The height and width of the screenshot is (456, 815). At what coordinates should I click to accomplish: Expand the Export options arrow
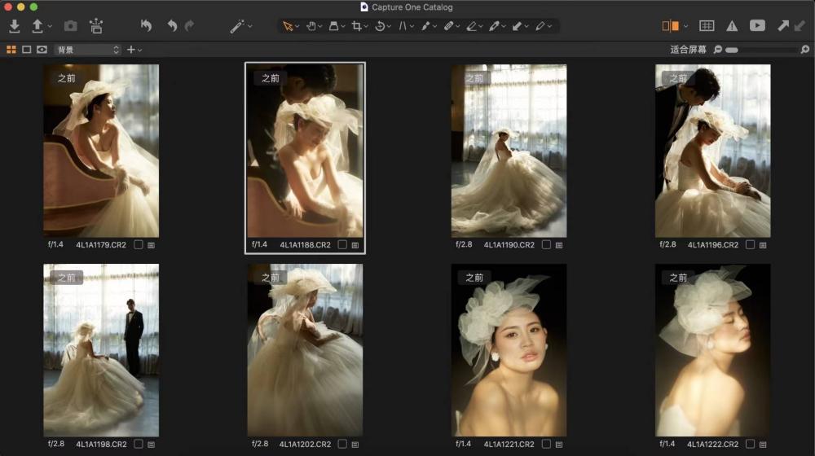pyautogui.click(x=51, y=26)
